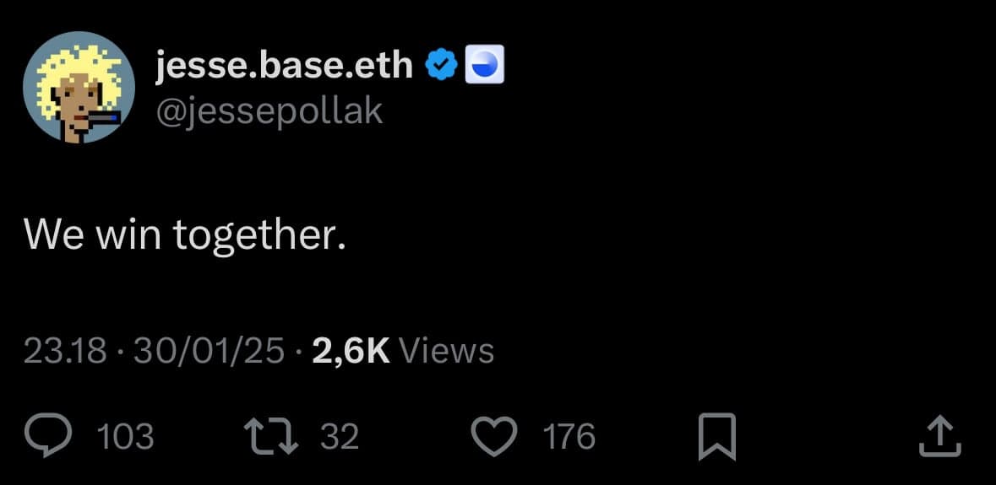The height and width of the screenshot is (485, 996).
Task: Click the 30/01/25 post date
Action: [211, 351]
